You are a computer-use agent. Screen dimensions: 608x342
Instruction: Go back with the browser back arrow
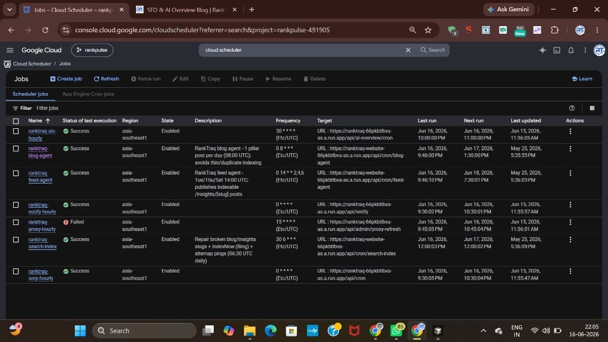(x=11, y=30)
